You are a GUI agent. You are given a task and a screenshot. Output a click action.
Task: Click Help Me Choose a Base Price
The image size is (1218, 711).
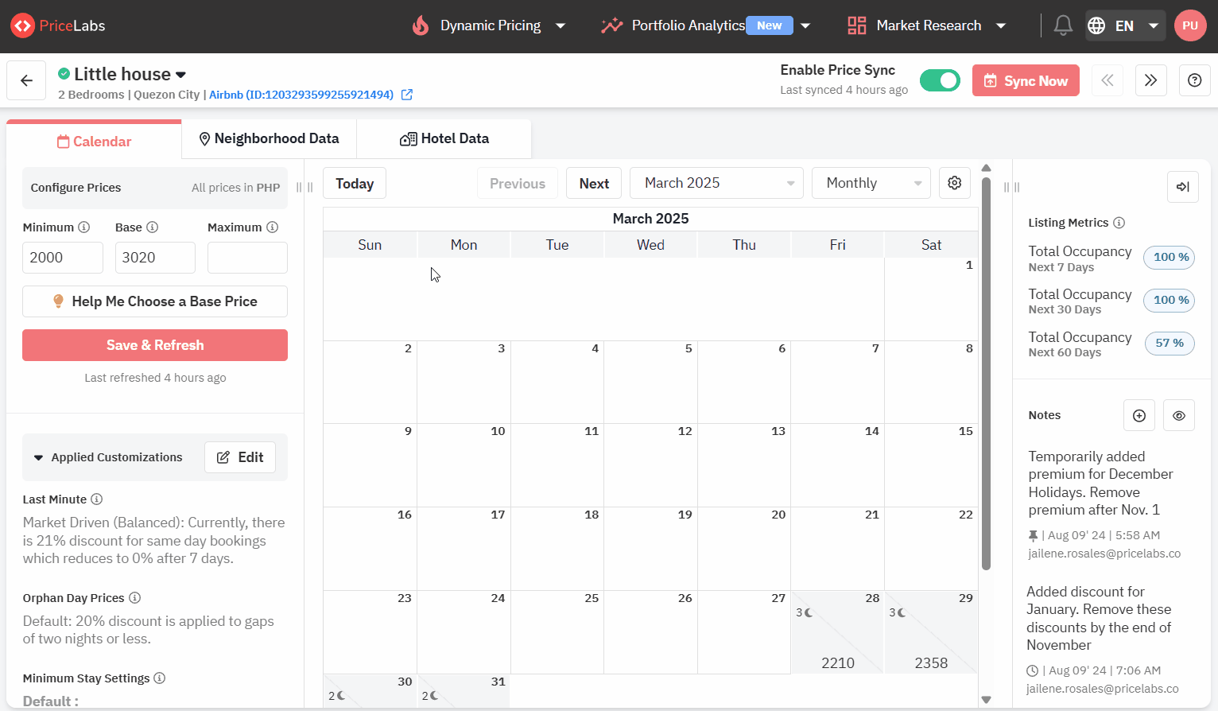[x=155, y=301]
